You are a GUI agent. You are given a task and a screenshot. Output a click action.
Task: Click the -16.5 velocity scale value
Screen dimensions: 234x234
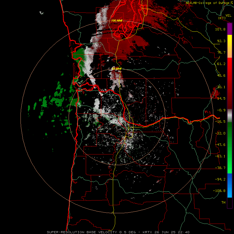pyautogui.click(x=220, y=122)
